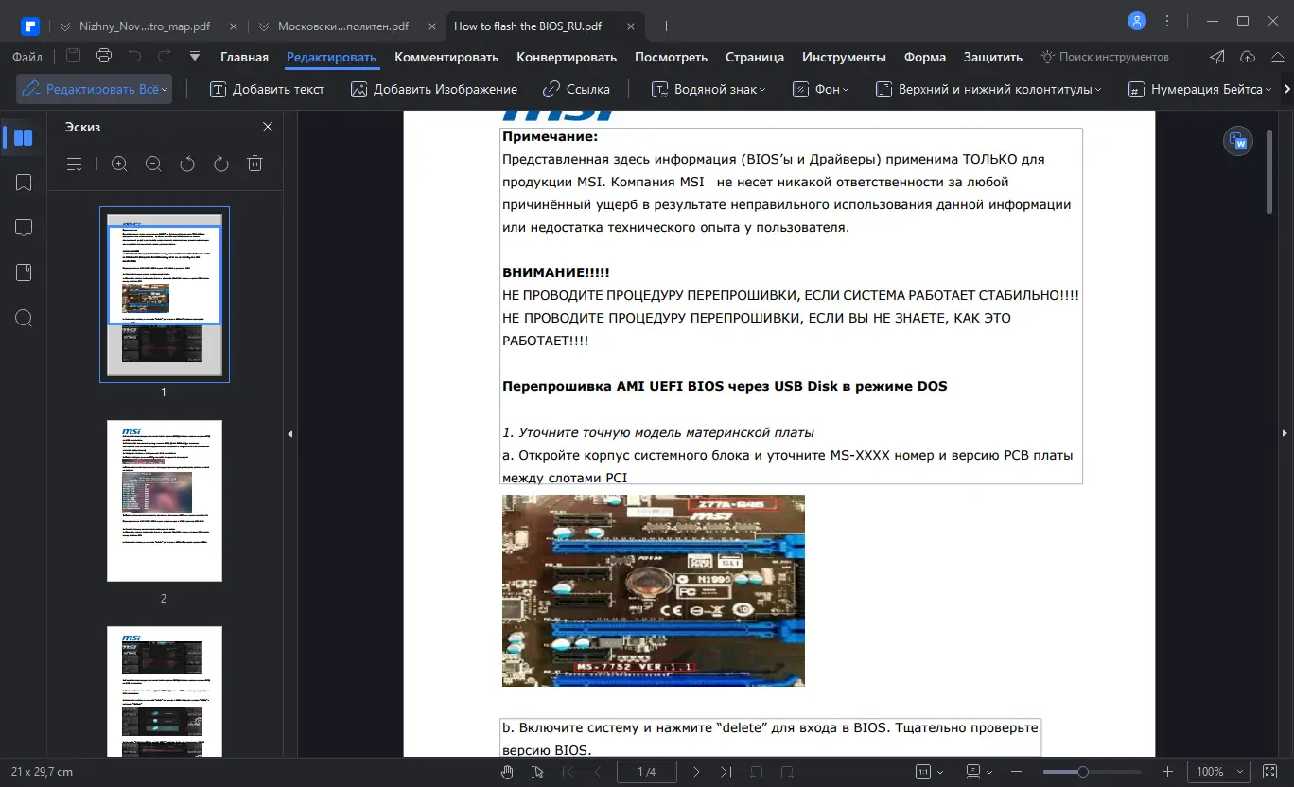Toggle the comments panel in the sidebar
This screenshot has width=1294, height=787.
pos(23,227)
